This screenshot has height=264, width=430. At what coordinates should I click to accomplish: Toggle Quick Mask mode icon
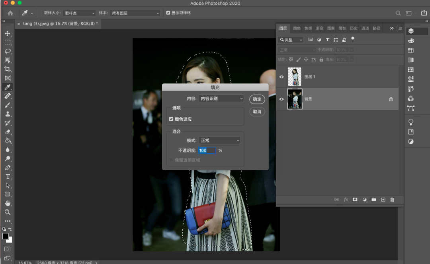(8, 249)
